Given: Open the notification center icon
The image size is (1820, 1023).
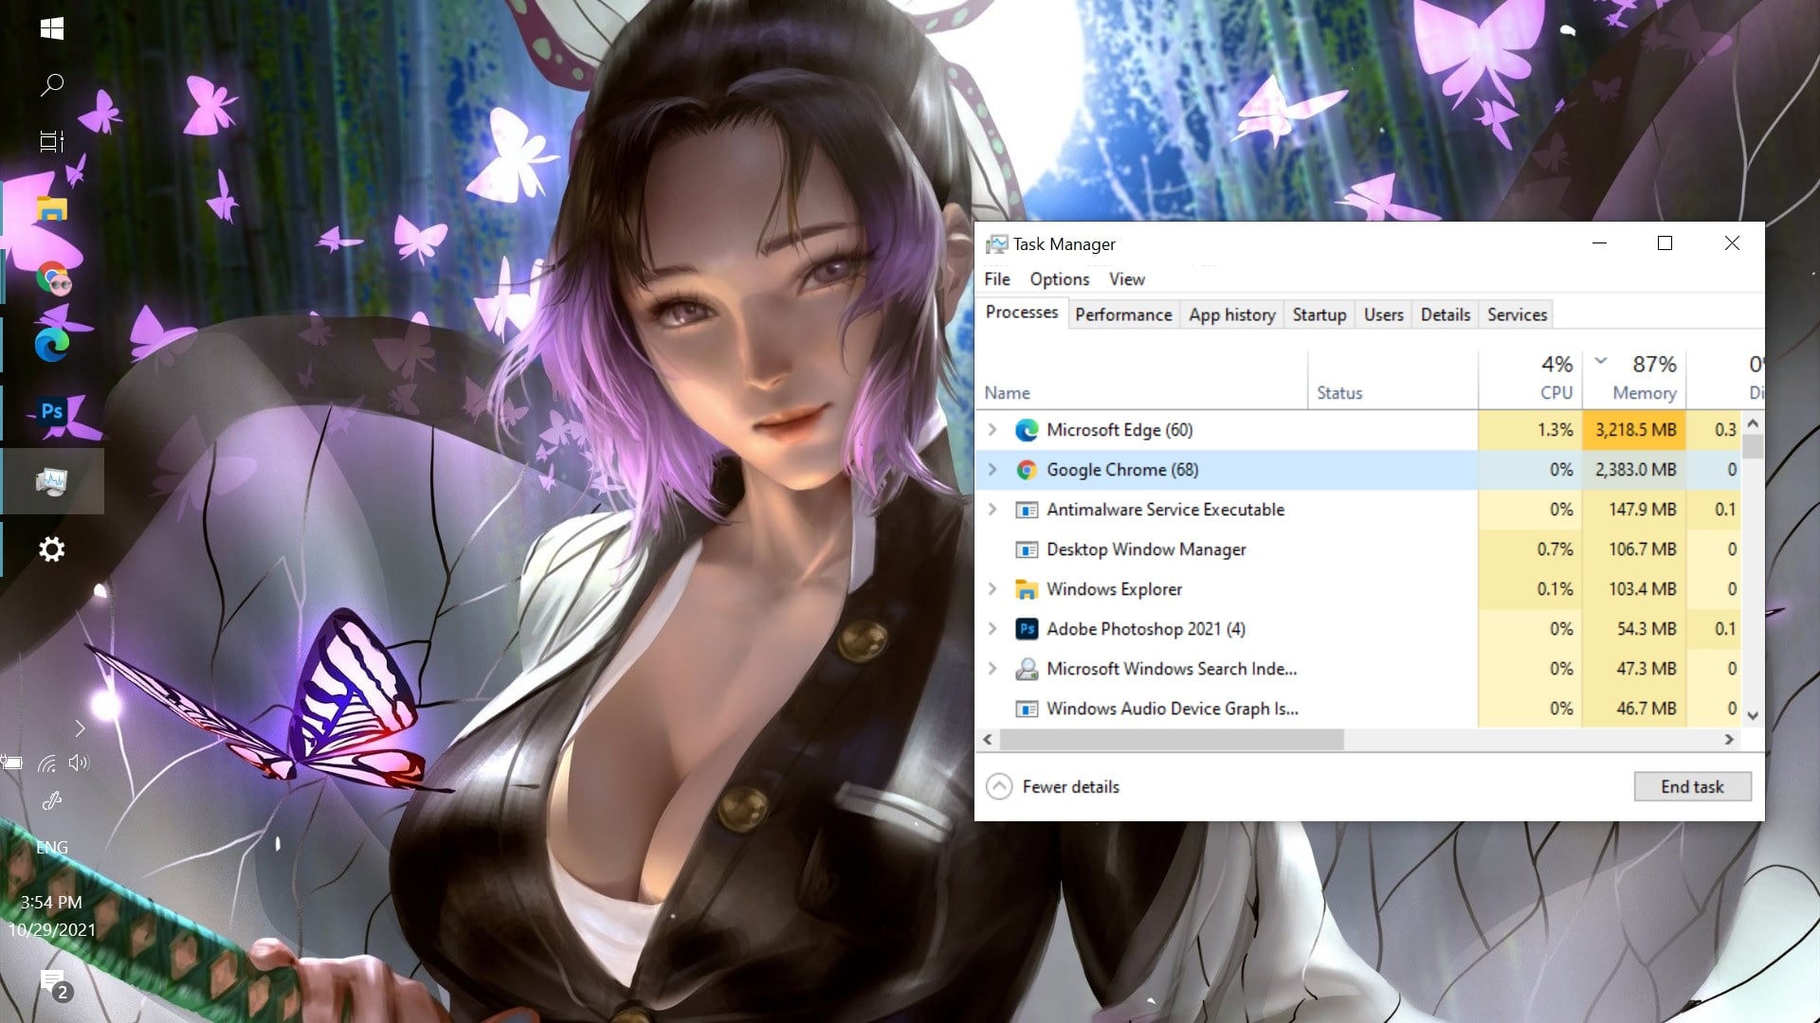Looking at the screenshot, I should click(55, 985).
